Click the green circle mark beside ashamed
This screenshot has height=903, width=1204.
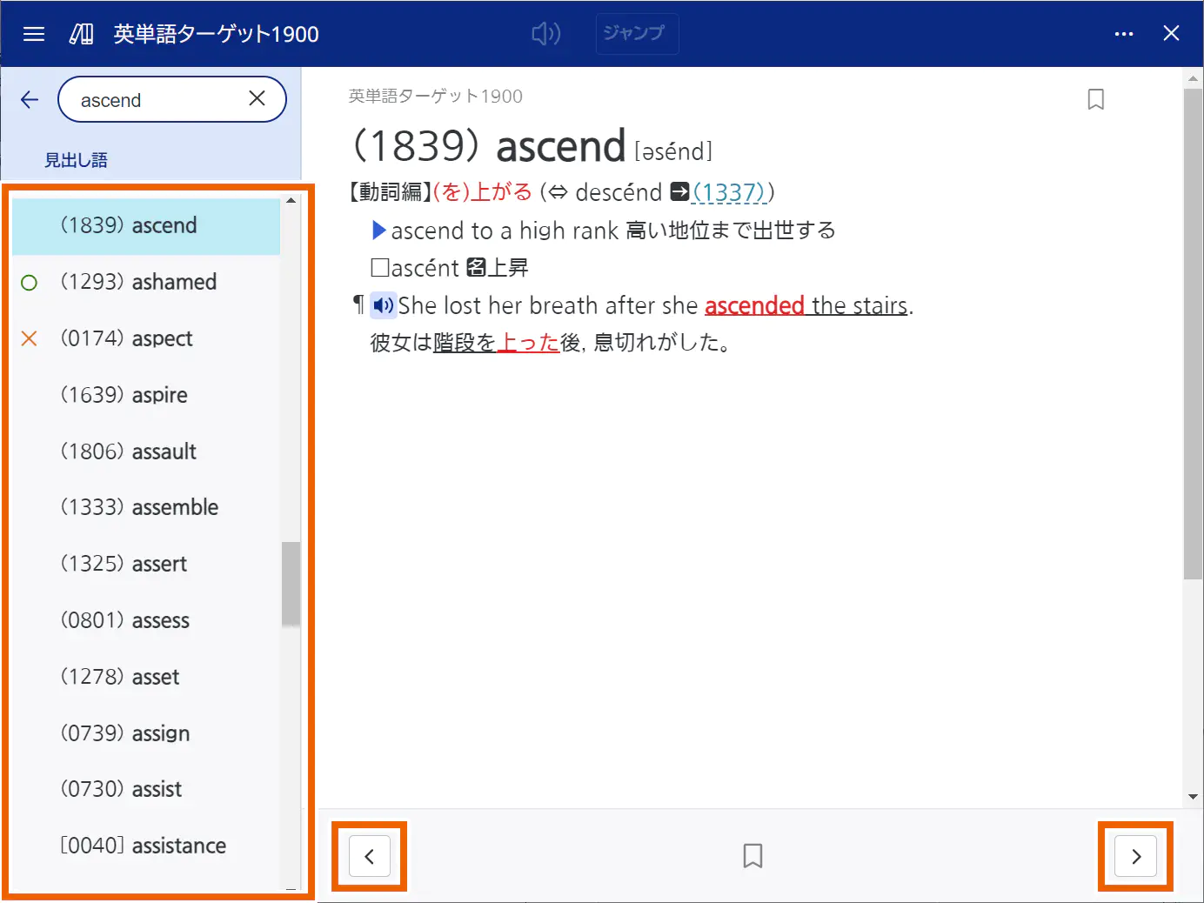[29, 283]
